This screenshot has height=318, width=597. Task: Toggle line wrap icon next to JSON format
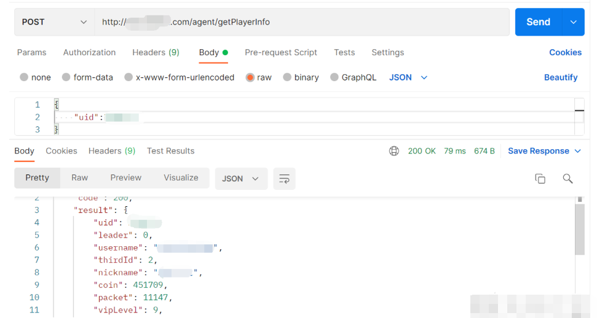click(x=285, y=179)
